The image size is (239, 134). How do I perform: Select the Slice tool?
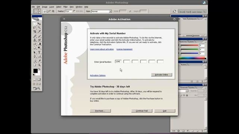coord(39,31)
